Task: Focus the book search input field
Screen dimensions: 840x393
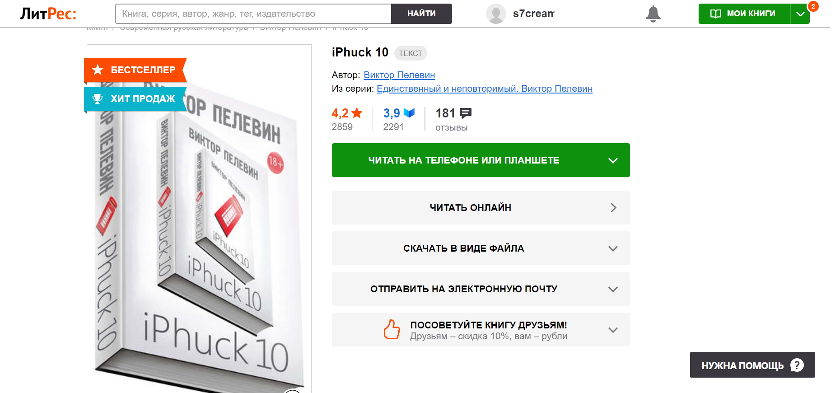Action: tap(253, 14)
